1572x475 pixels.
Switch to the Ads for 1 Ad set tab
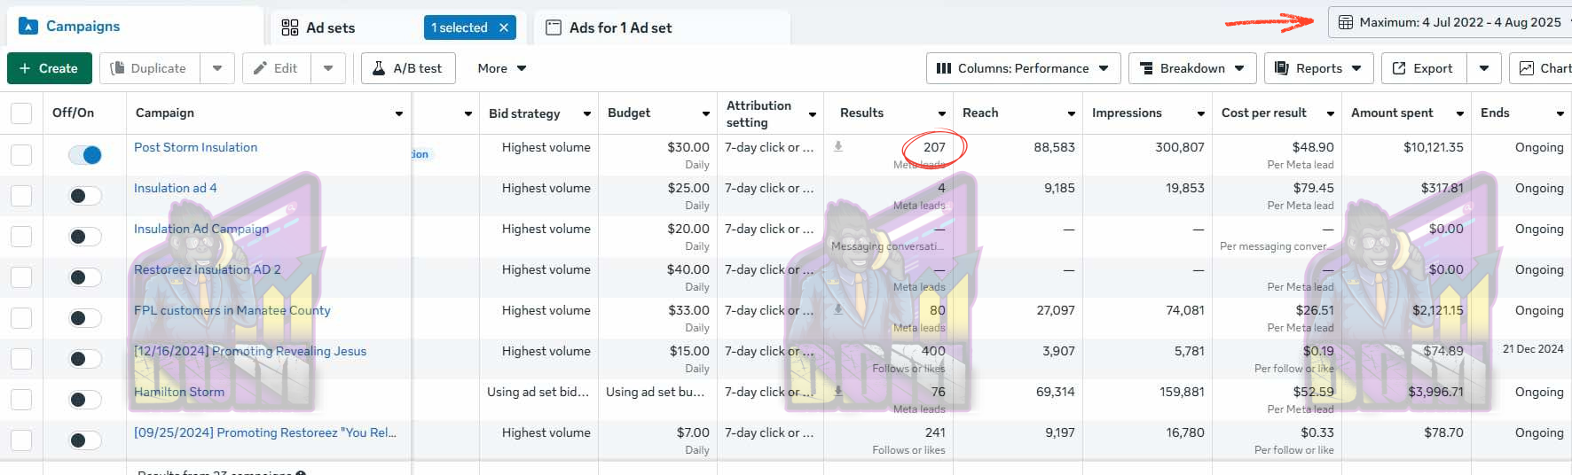coord(620,27)
